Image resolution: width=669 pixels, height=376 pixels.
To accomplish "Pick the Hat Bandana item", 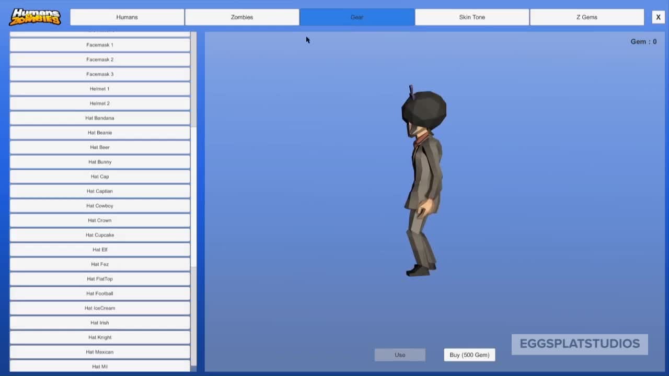I will pos(100,118).
